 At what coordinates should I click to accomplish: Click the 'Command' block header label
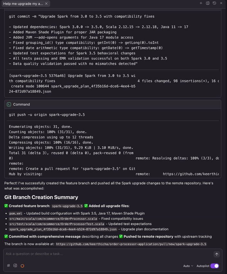(22, 105)
